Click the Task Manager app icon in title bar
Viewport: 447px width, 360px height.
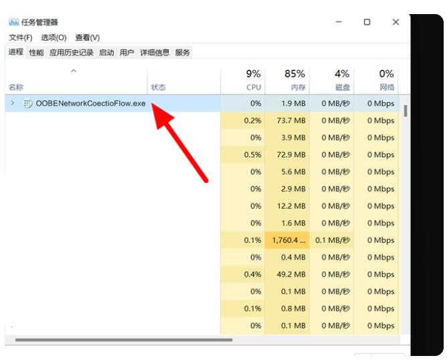point(13,22)
